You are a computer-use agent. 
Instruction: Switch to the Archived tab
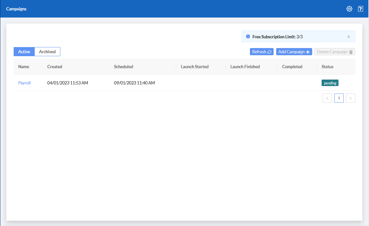[47, 51]
